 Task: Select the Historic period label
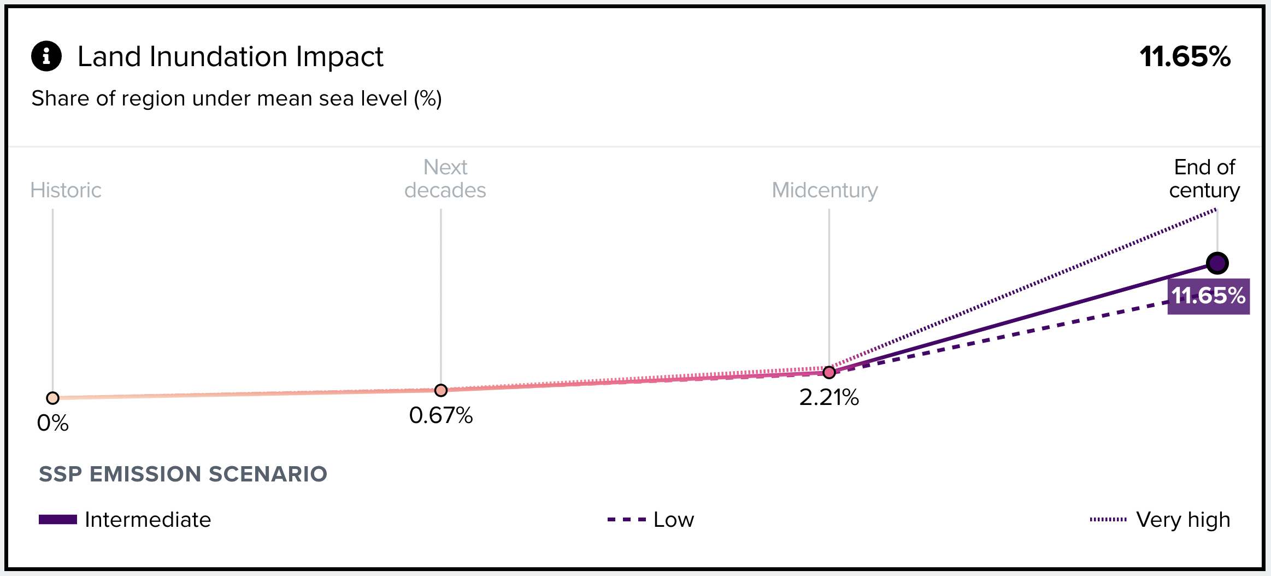tap(66, 190)
